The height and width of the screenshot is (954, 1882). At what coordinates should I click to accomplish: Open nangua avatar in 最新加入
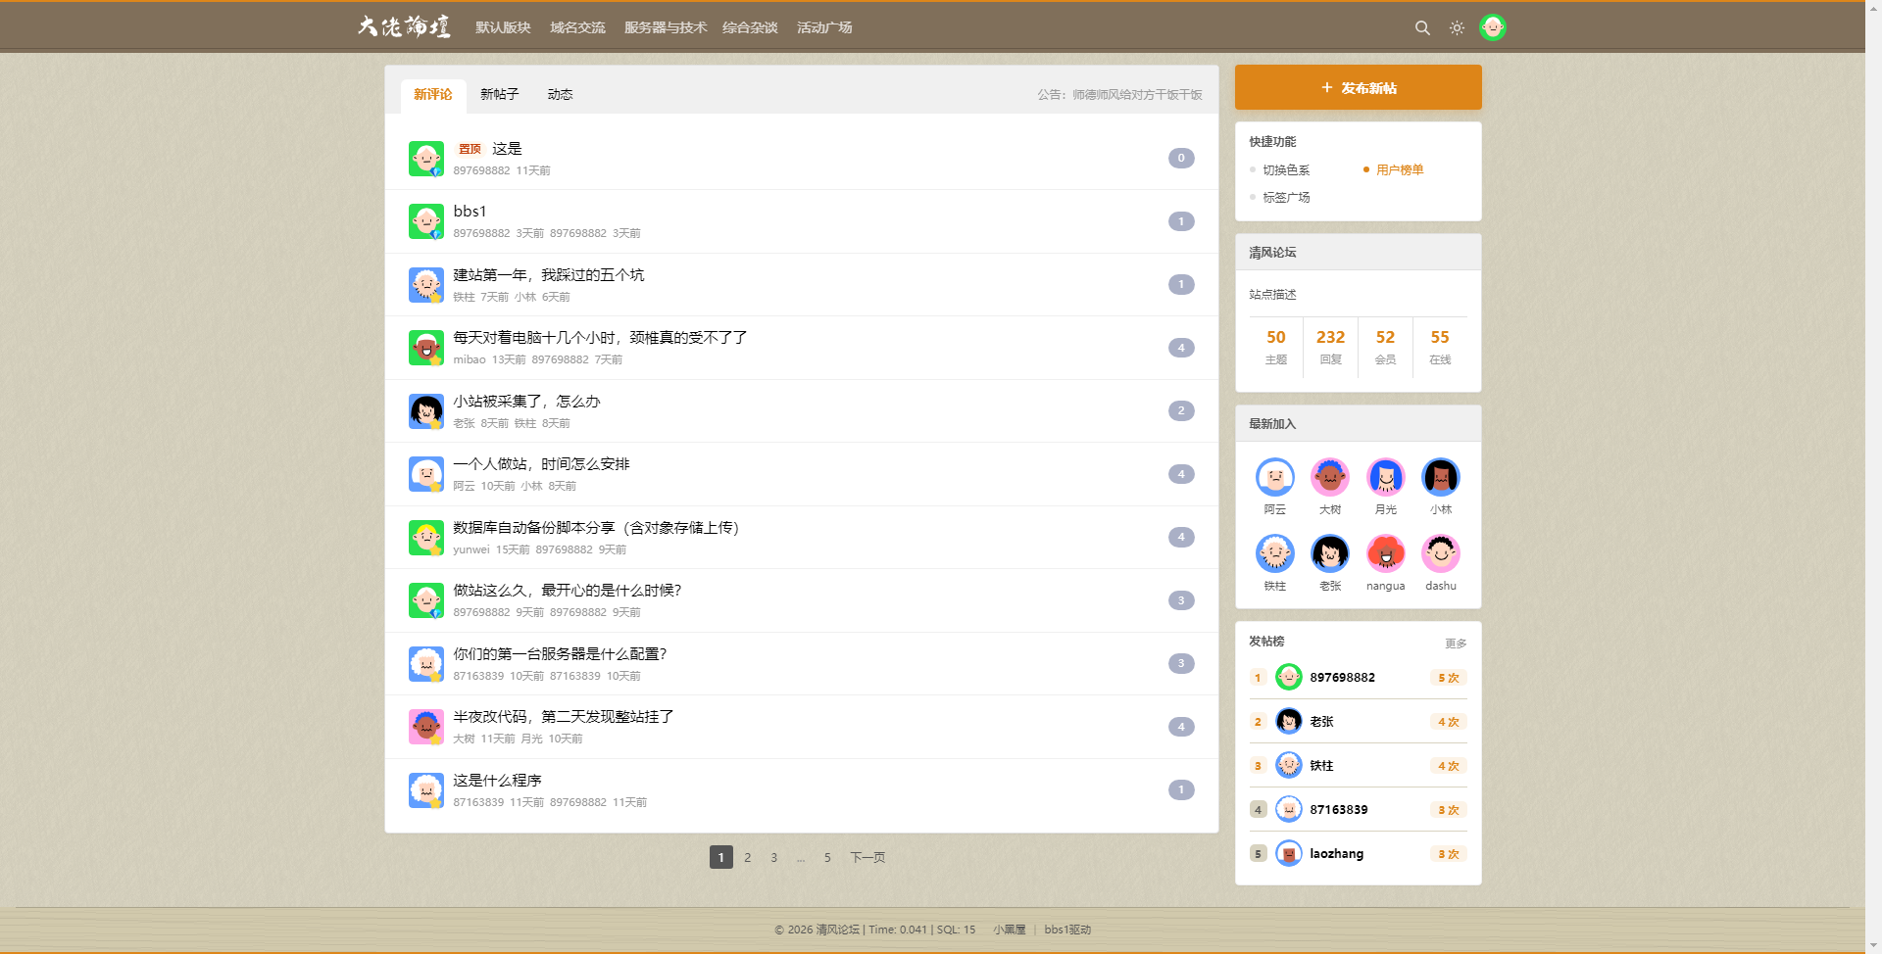pos(1385,553)
